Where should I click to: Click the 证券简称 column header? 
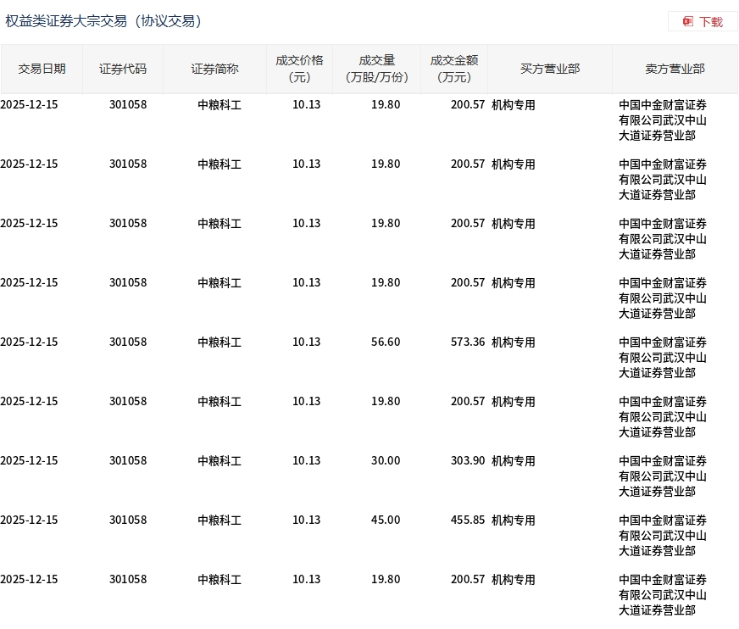tap(214, 69)
